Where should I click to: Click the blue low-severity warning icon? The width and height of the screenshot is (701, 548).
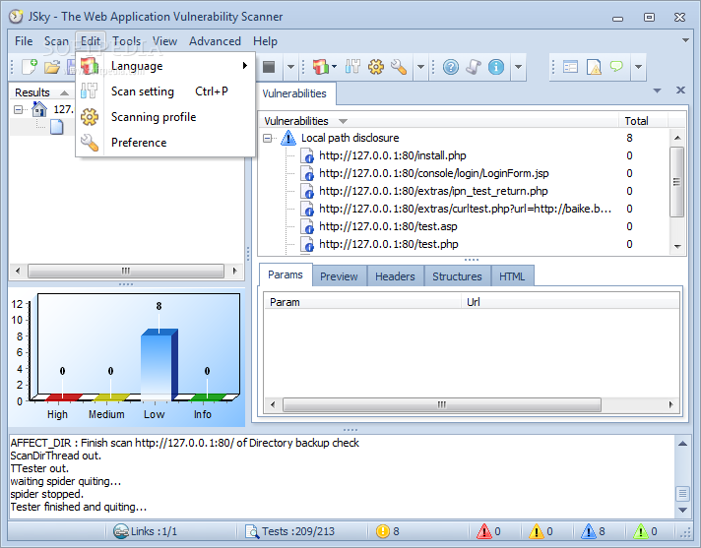click(x=589, y=531)
